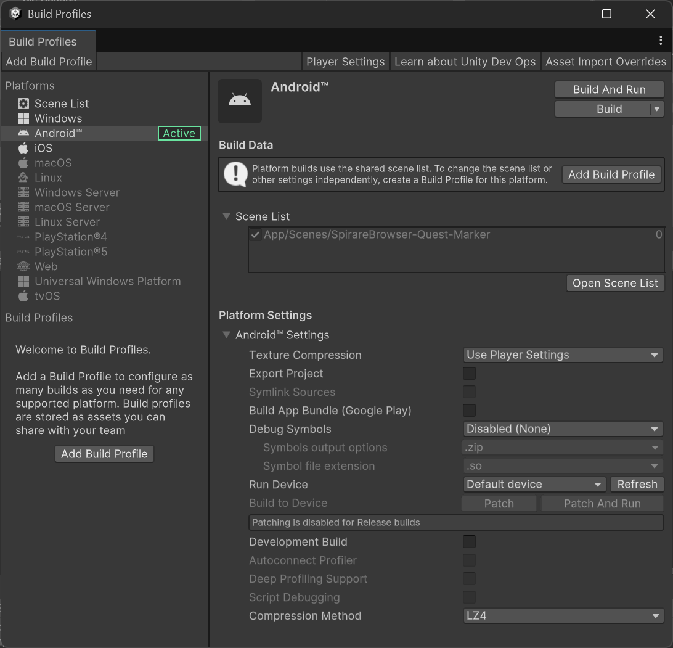The height and width of the screenshot is (648, 673).
Task: Click the Unity logo icon in title bar
Action: tap(15, 14)
